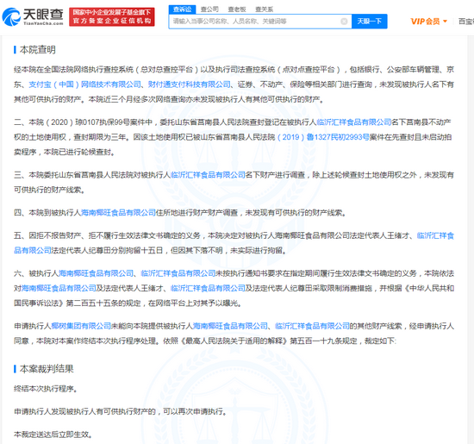Image resolution: width=474 pixels, height=444 pixels.
Task: Switch to the 查公司 tab
Action: (209, 9)
